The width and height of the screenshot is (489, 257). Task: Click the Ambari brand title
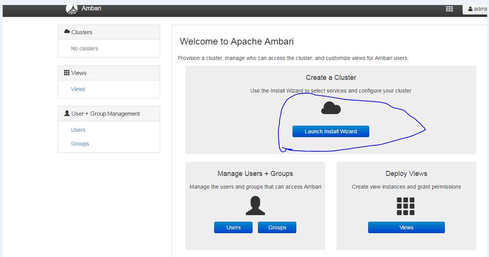(91, 8)
